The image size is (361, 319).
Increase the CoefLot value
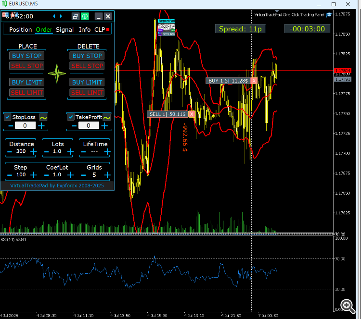click(x=70, y=175)
